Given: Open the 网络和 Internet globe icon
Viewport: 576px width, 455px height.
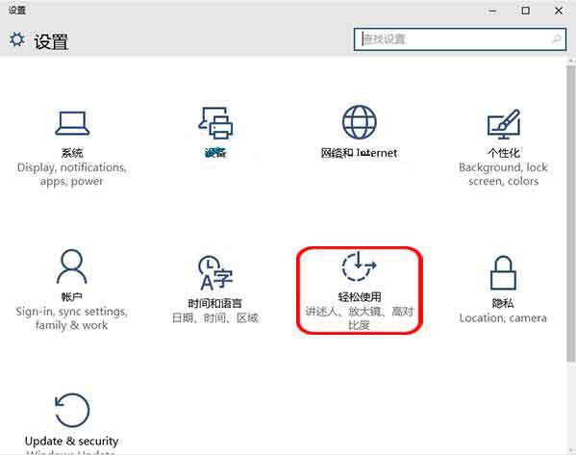Looking at the screenshot, I should (x=360, y=122).
